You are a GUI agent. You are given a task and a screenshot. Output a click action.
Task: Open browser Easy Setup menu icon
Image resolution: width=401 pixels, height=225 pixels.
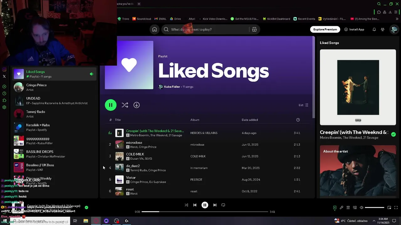click(x=396, y=12)
